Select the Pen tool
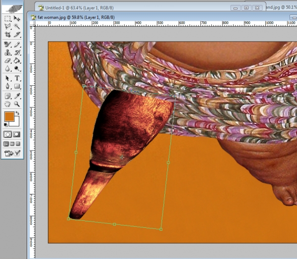The height and width of the screenshot is (259, 297). (7, 86)
